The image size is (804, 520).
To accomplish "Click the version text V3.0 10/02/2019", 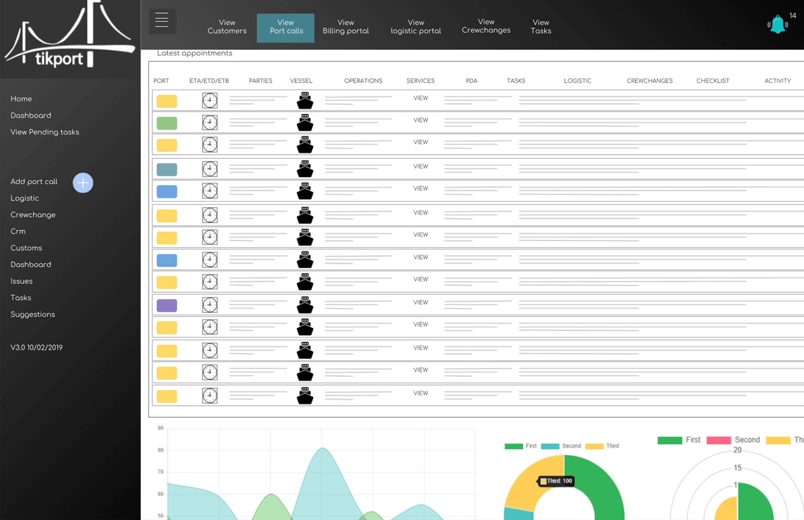I will tap(37, 348).
